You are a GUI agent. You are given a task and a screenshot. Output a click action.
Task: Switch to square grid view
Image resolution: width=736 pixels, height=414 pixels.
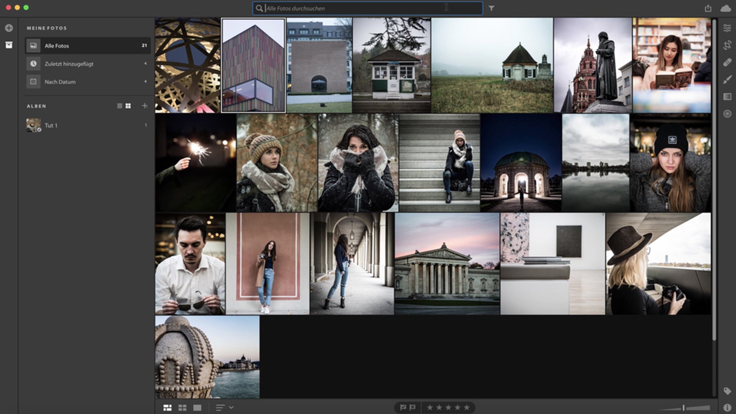pos(182,408)
